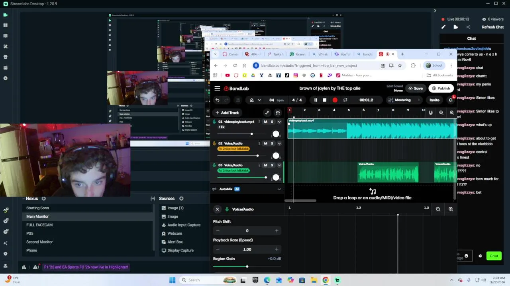This screenshot has height=286, width=510.
Task: Expand track 03 options chevron
Action: point(279,165)
